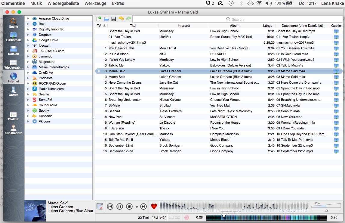The width and height of the screenshot is (345, 223).
Task: Toggle the shuffle mode icon
Action: coord(178,217)
